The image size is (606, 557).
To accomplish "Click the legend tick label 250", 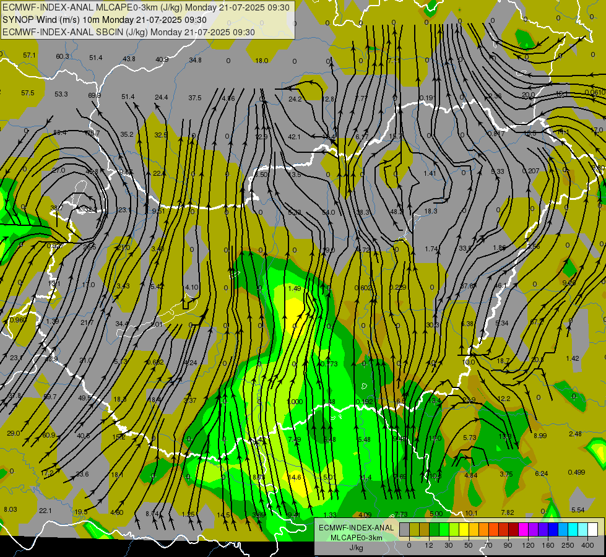I will (568, 545).
